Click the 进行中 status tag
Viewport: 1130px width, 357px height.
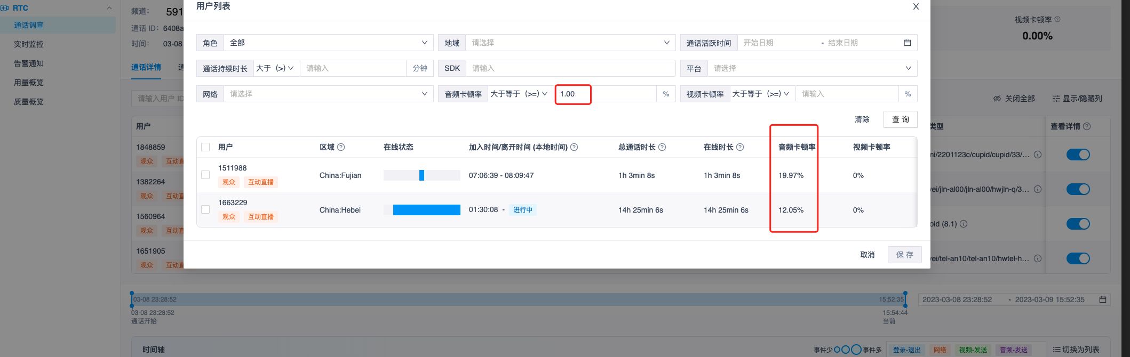point(523,210)
